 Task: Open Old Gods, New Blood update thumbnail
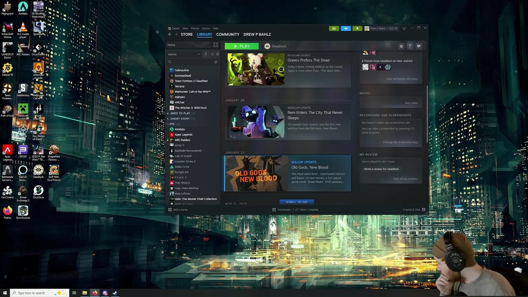pyautogui.click(x=256, y=173)
